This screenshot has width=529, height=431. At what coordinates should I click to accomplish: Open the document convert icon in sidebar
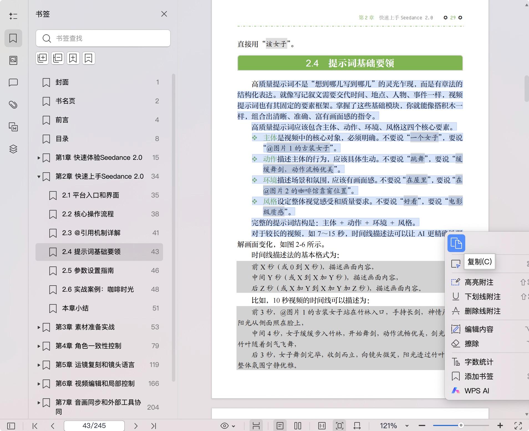(13, 127)
